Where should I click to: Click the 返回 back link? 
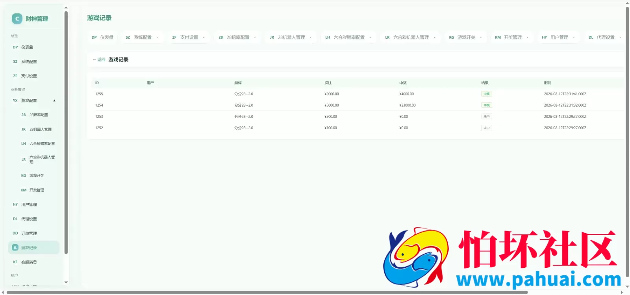pos(99,60)
